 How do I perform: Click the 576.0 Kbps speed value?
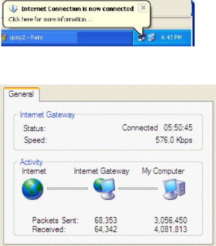pos(174,140)
